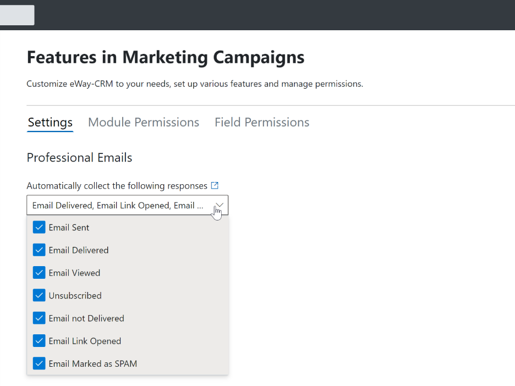The image size is (515, 386).
Task: Select the Email Sent option label
Action: pyautogui.click(x=69, y=228)
